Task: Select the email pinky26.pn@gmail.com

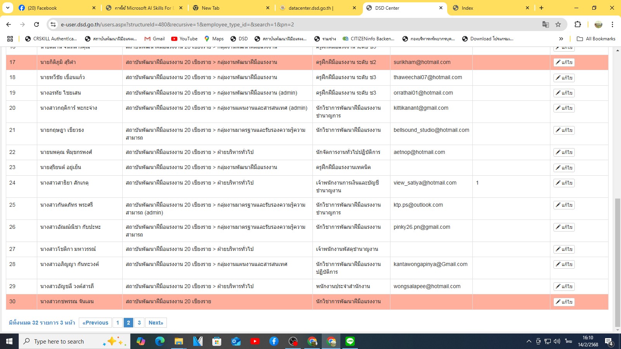Action: [422, 227]
